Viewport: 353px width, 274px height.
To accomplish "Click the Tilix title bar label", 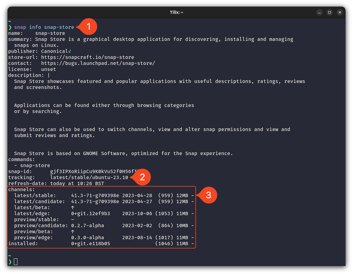I will 176,12.
